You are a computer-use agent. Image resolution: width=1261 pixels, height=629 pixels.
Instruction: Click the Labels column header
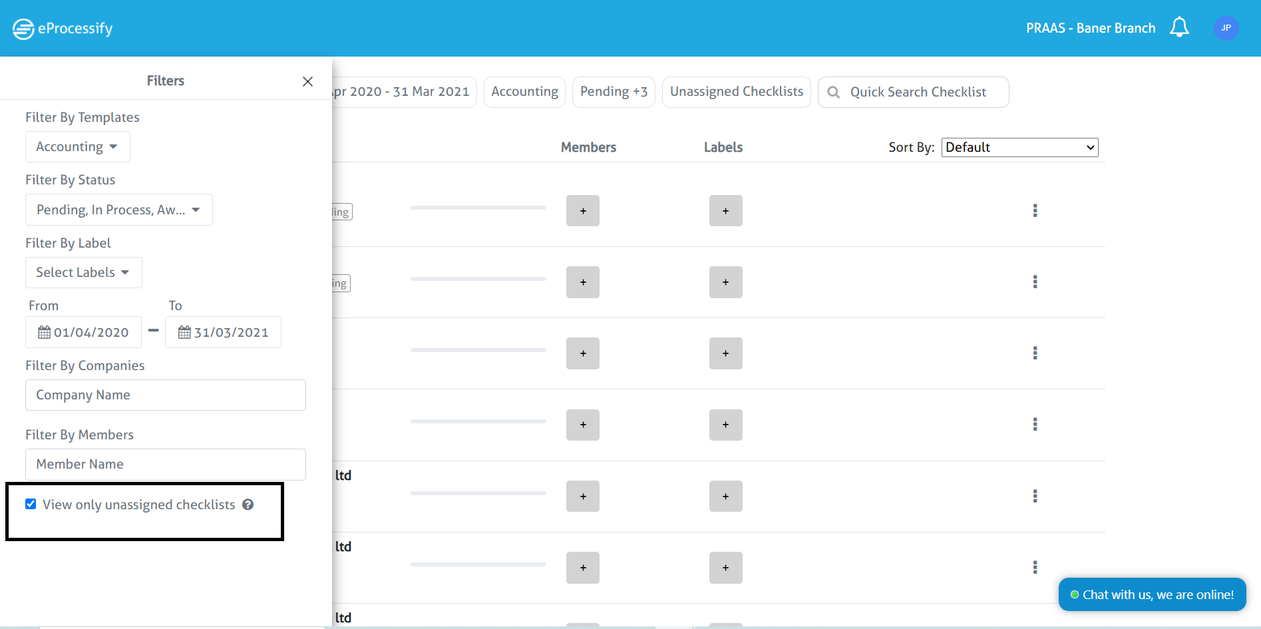(723, 147)
